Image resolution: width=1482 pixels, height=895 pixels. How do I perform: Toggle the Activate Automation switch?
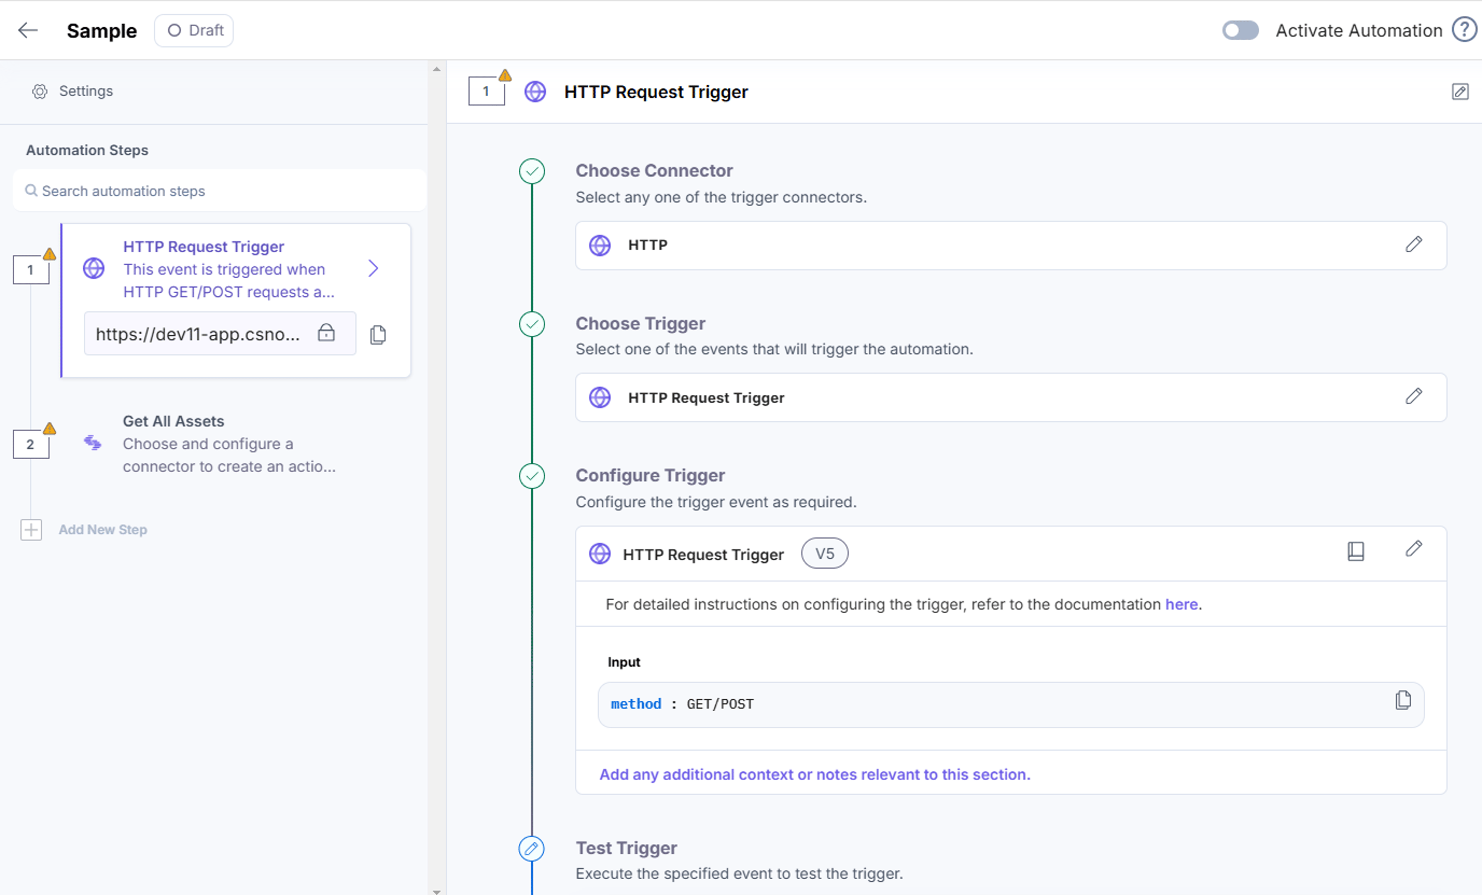click(x=1240, y=30)
